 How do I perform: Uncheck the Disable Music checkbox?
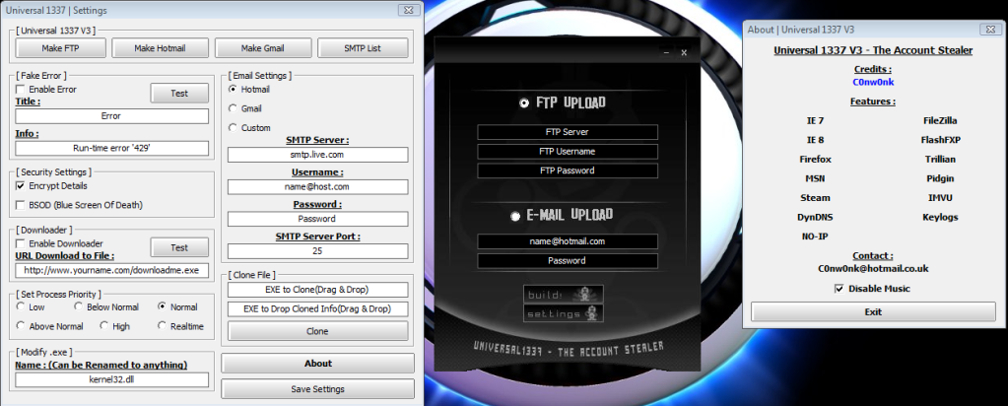839,289
